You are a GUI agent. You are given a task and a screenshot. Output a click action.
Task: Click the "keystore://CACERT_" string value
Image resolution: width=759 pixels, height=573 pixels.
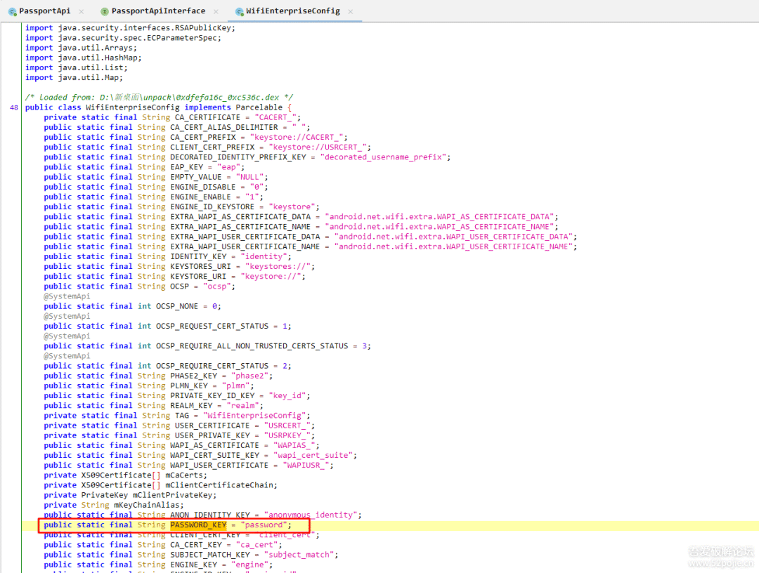point(297,137)
